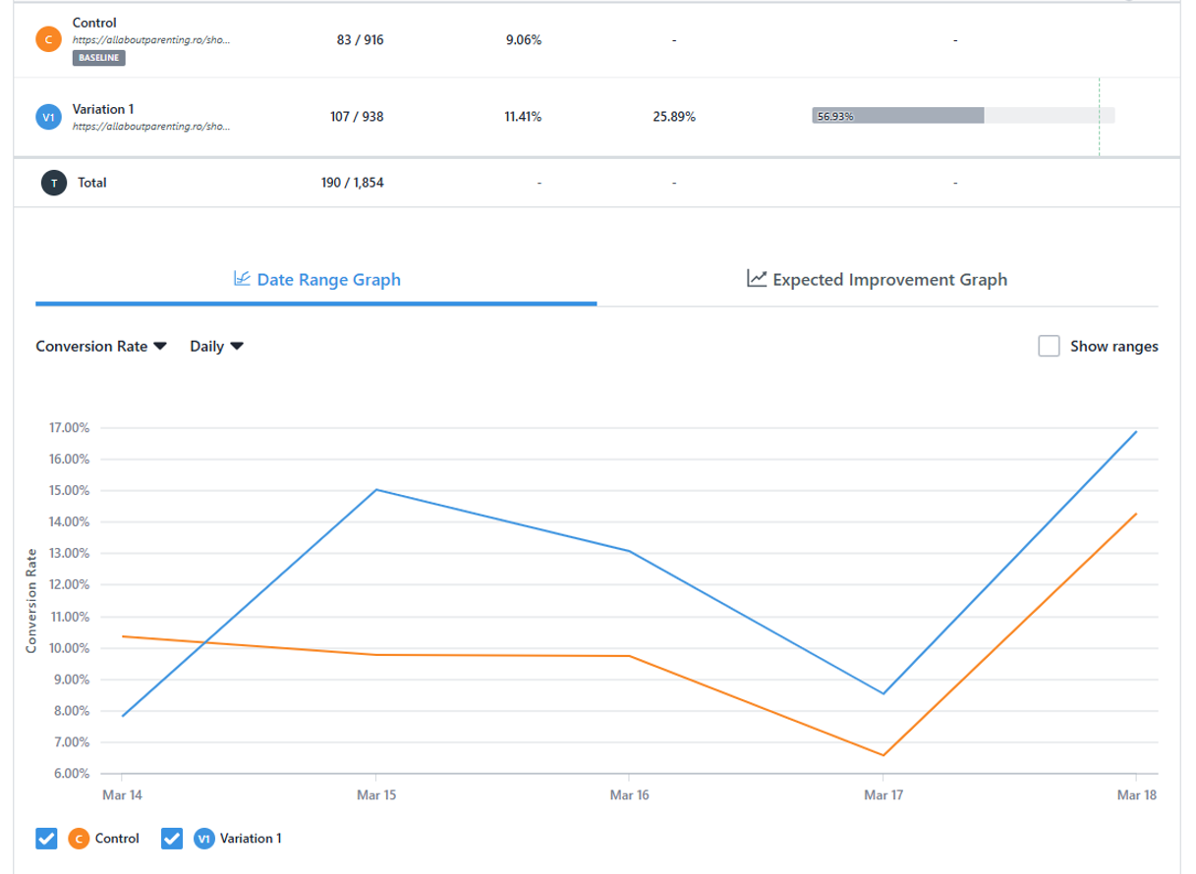
Task: Open the Daily interval dropdown
Action: tap(216, 346)
